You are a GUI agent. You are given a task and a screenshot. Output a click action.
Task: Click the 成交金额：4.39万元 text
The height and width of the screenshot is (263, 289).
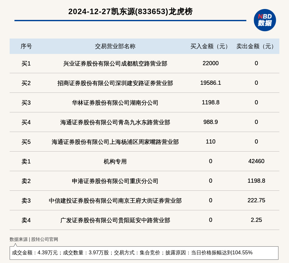(35, 252)
